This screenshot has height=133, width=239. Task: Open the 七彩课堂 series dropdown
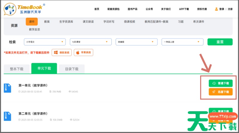tap(91, 42)
